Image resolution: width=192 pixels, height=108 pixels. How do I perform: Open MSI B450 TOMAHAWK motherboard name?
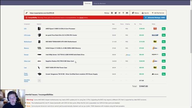coord(61,42)
